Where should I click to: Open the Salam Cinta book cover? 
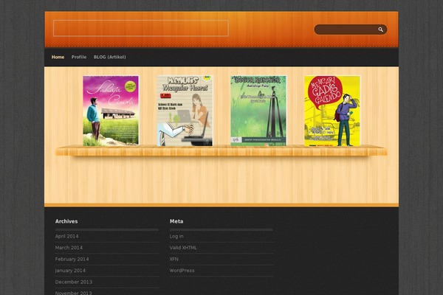pos(111,111)
